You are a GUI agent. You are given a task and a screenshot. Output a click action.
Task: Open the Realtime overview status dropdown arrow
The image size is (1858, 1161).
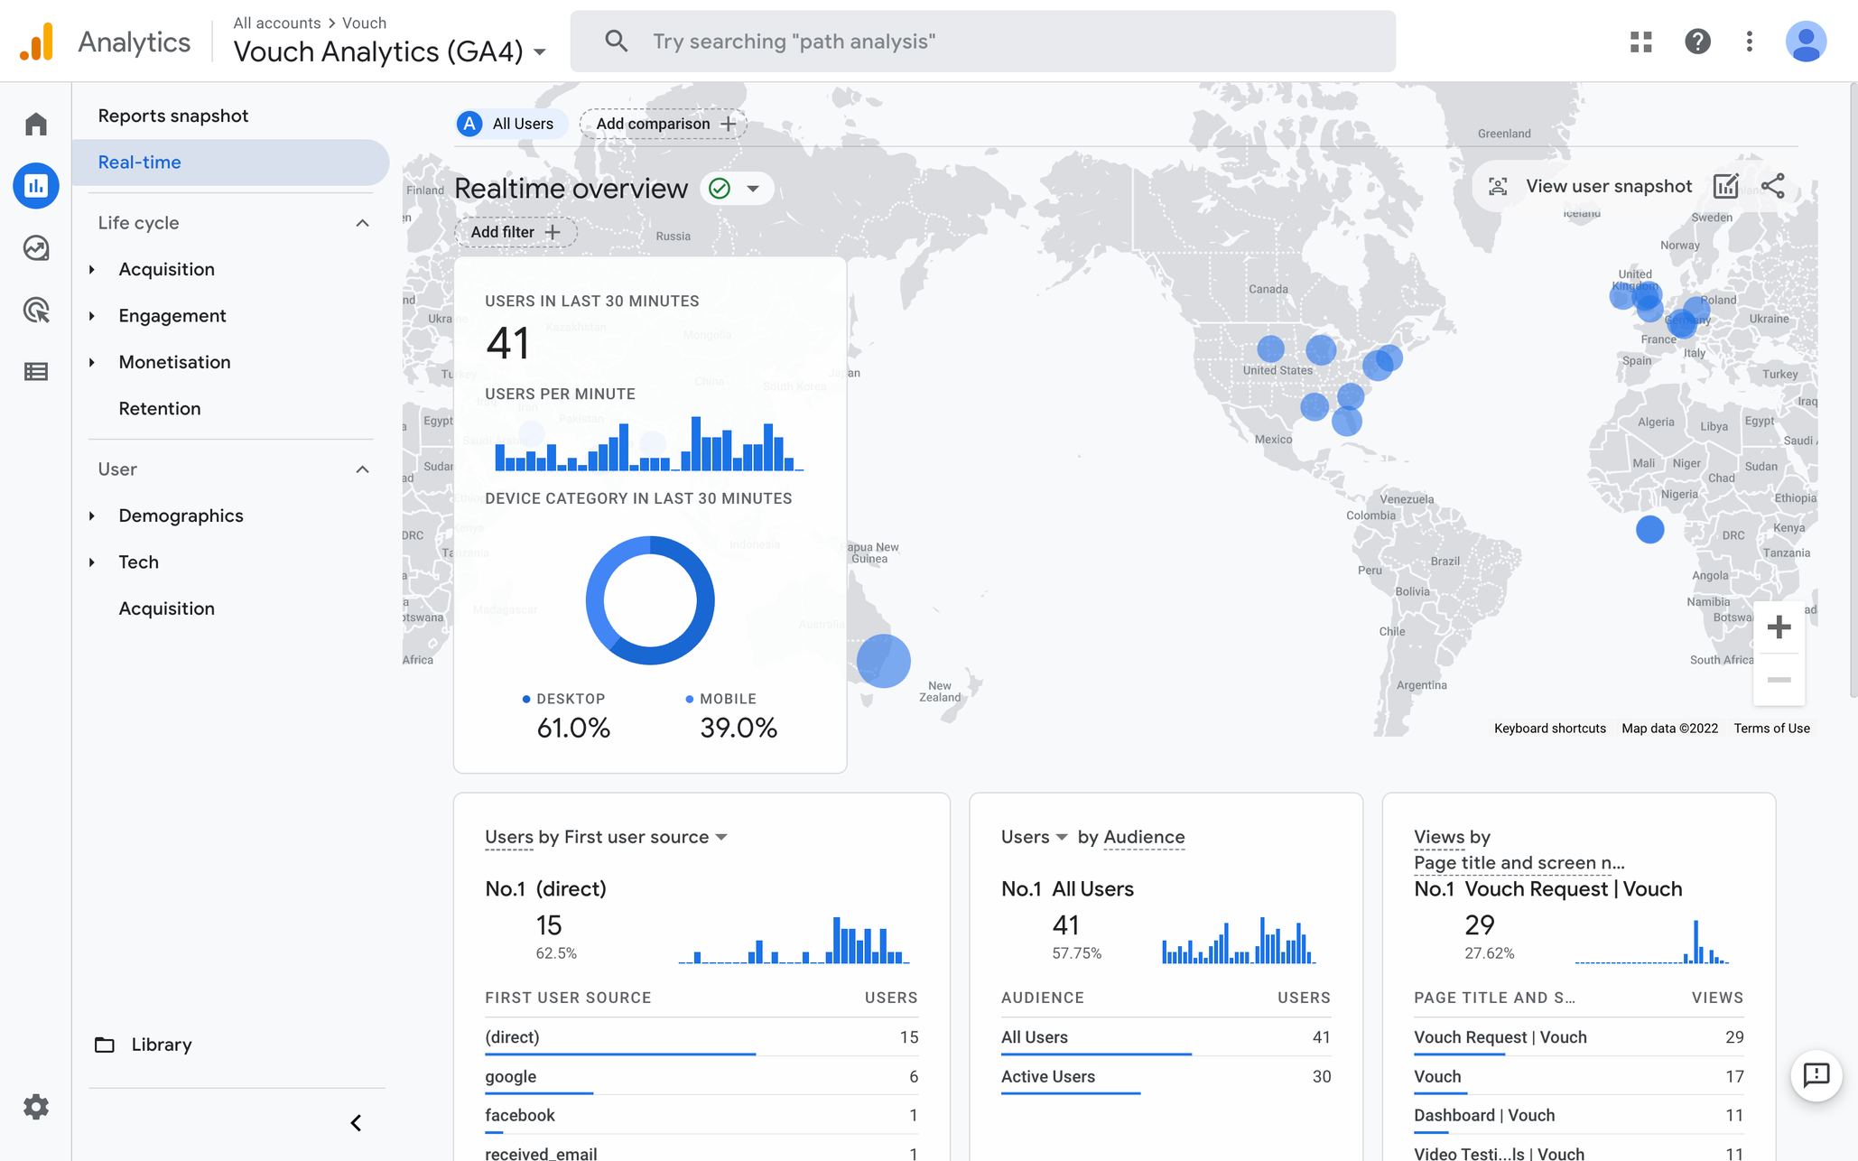point(753,189)
